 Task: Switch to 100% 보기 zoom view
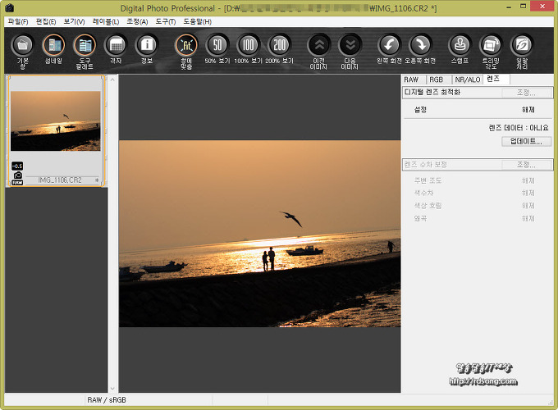(249, 46)
